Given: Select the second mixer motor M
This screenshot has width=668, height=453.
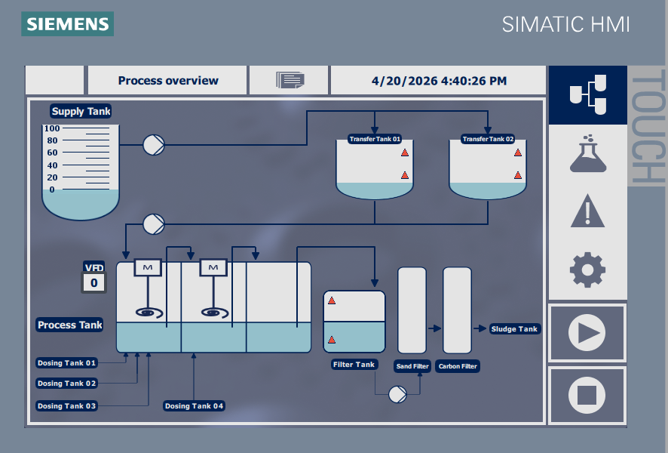Looking at the screenshot, I should click(213, 267).
